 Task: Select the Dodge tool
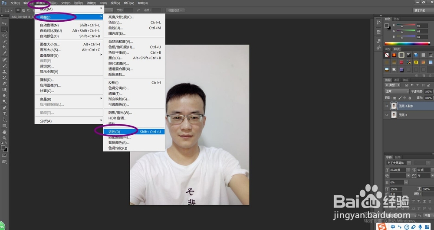point(4,102)
